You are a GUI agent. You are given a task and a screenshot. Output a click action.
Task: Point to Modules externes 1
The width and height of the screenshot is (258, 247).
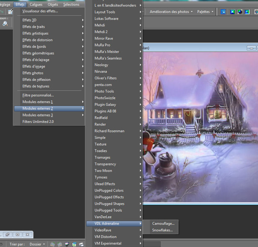pyautogui.click(x=49, y=102)
